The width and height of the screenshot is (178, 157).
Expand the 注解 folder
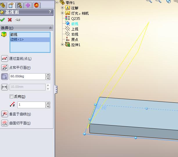[x=62, y=8]
